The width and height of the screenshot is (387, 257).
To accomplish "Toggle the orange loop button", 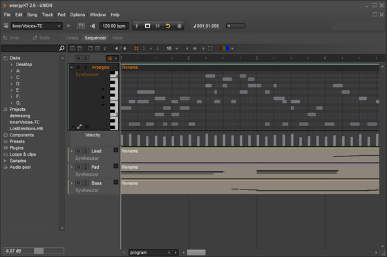I will (168, 26).
